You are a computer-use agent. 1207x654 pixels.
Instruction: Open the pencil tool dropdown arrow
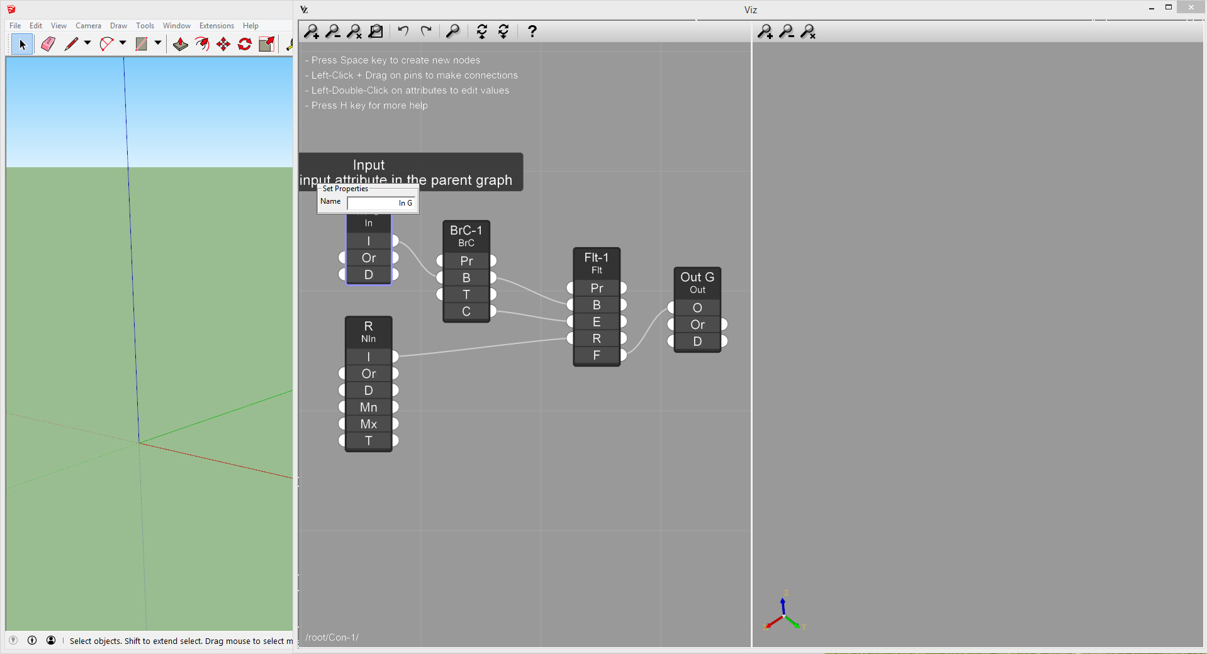[87, 43]
